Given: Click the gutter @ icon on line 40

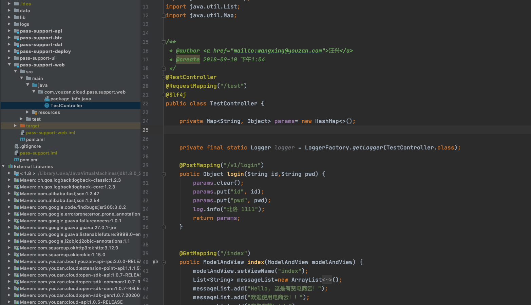Looking at the screenshot, I should click(155, 262).
